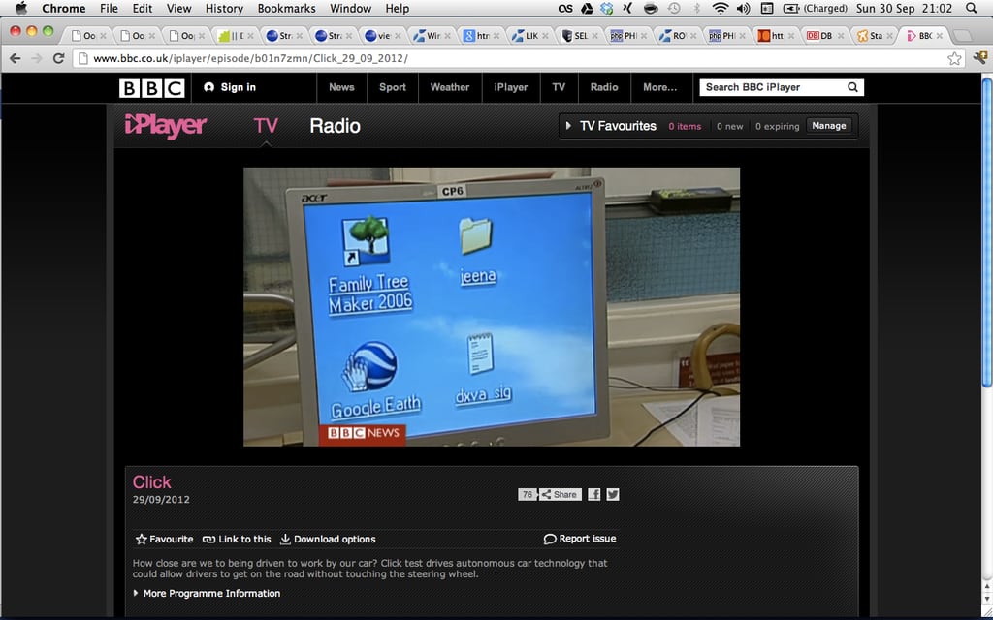Viewport: 993px width, 620px height.
Task: Expand the More... navigation menu
Action: click(x=659, y=87)
